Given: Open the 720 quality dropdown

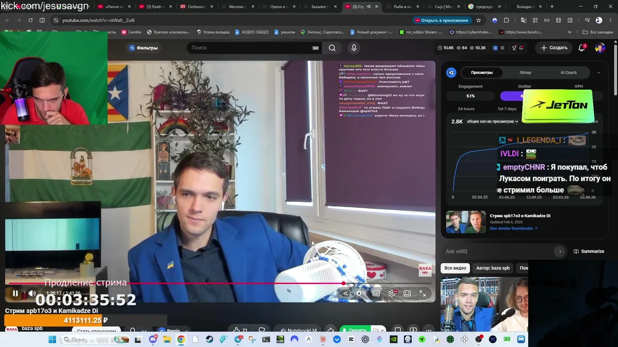Looking at the screenshot, I should click(379, 331).
